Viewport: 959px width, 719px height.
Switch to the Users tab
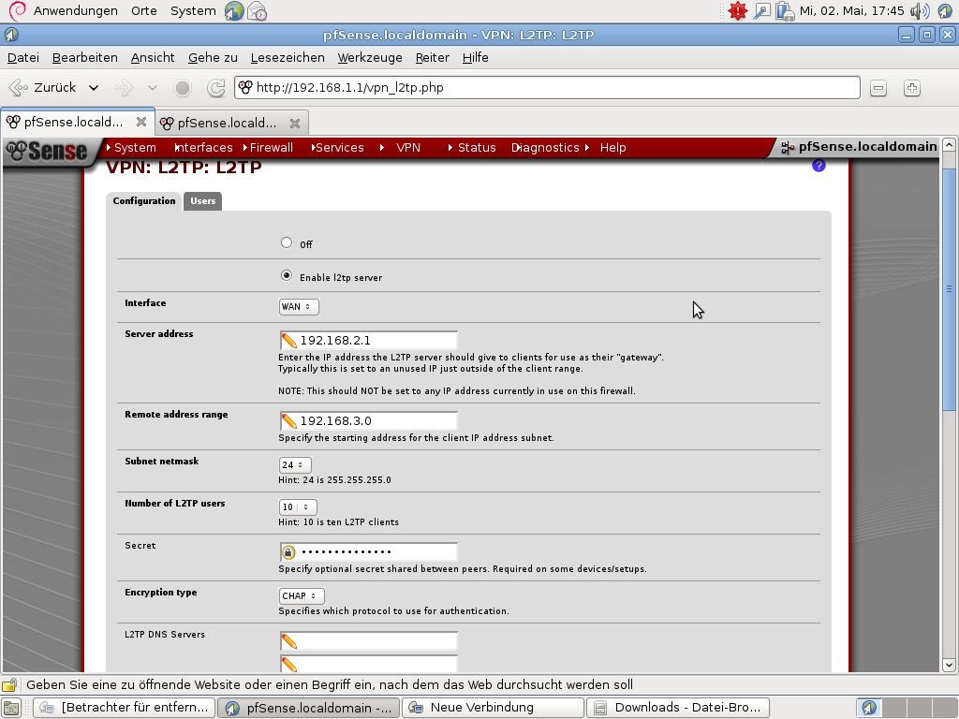(202, 201)
